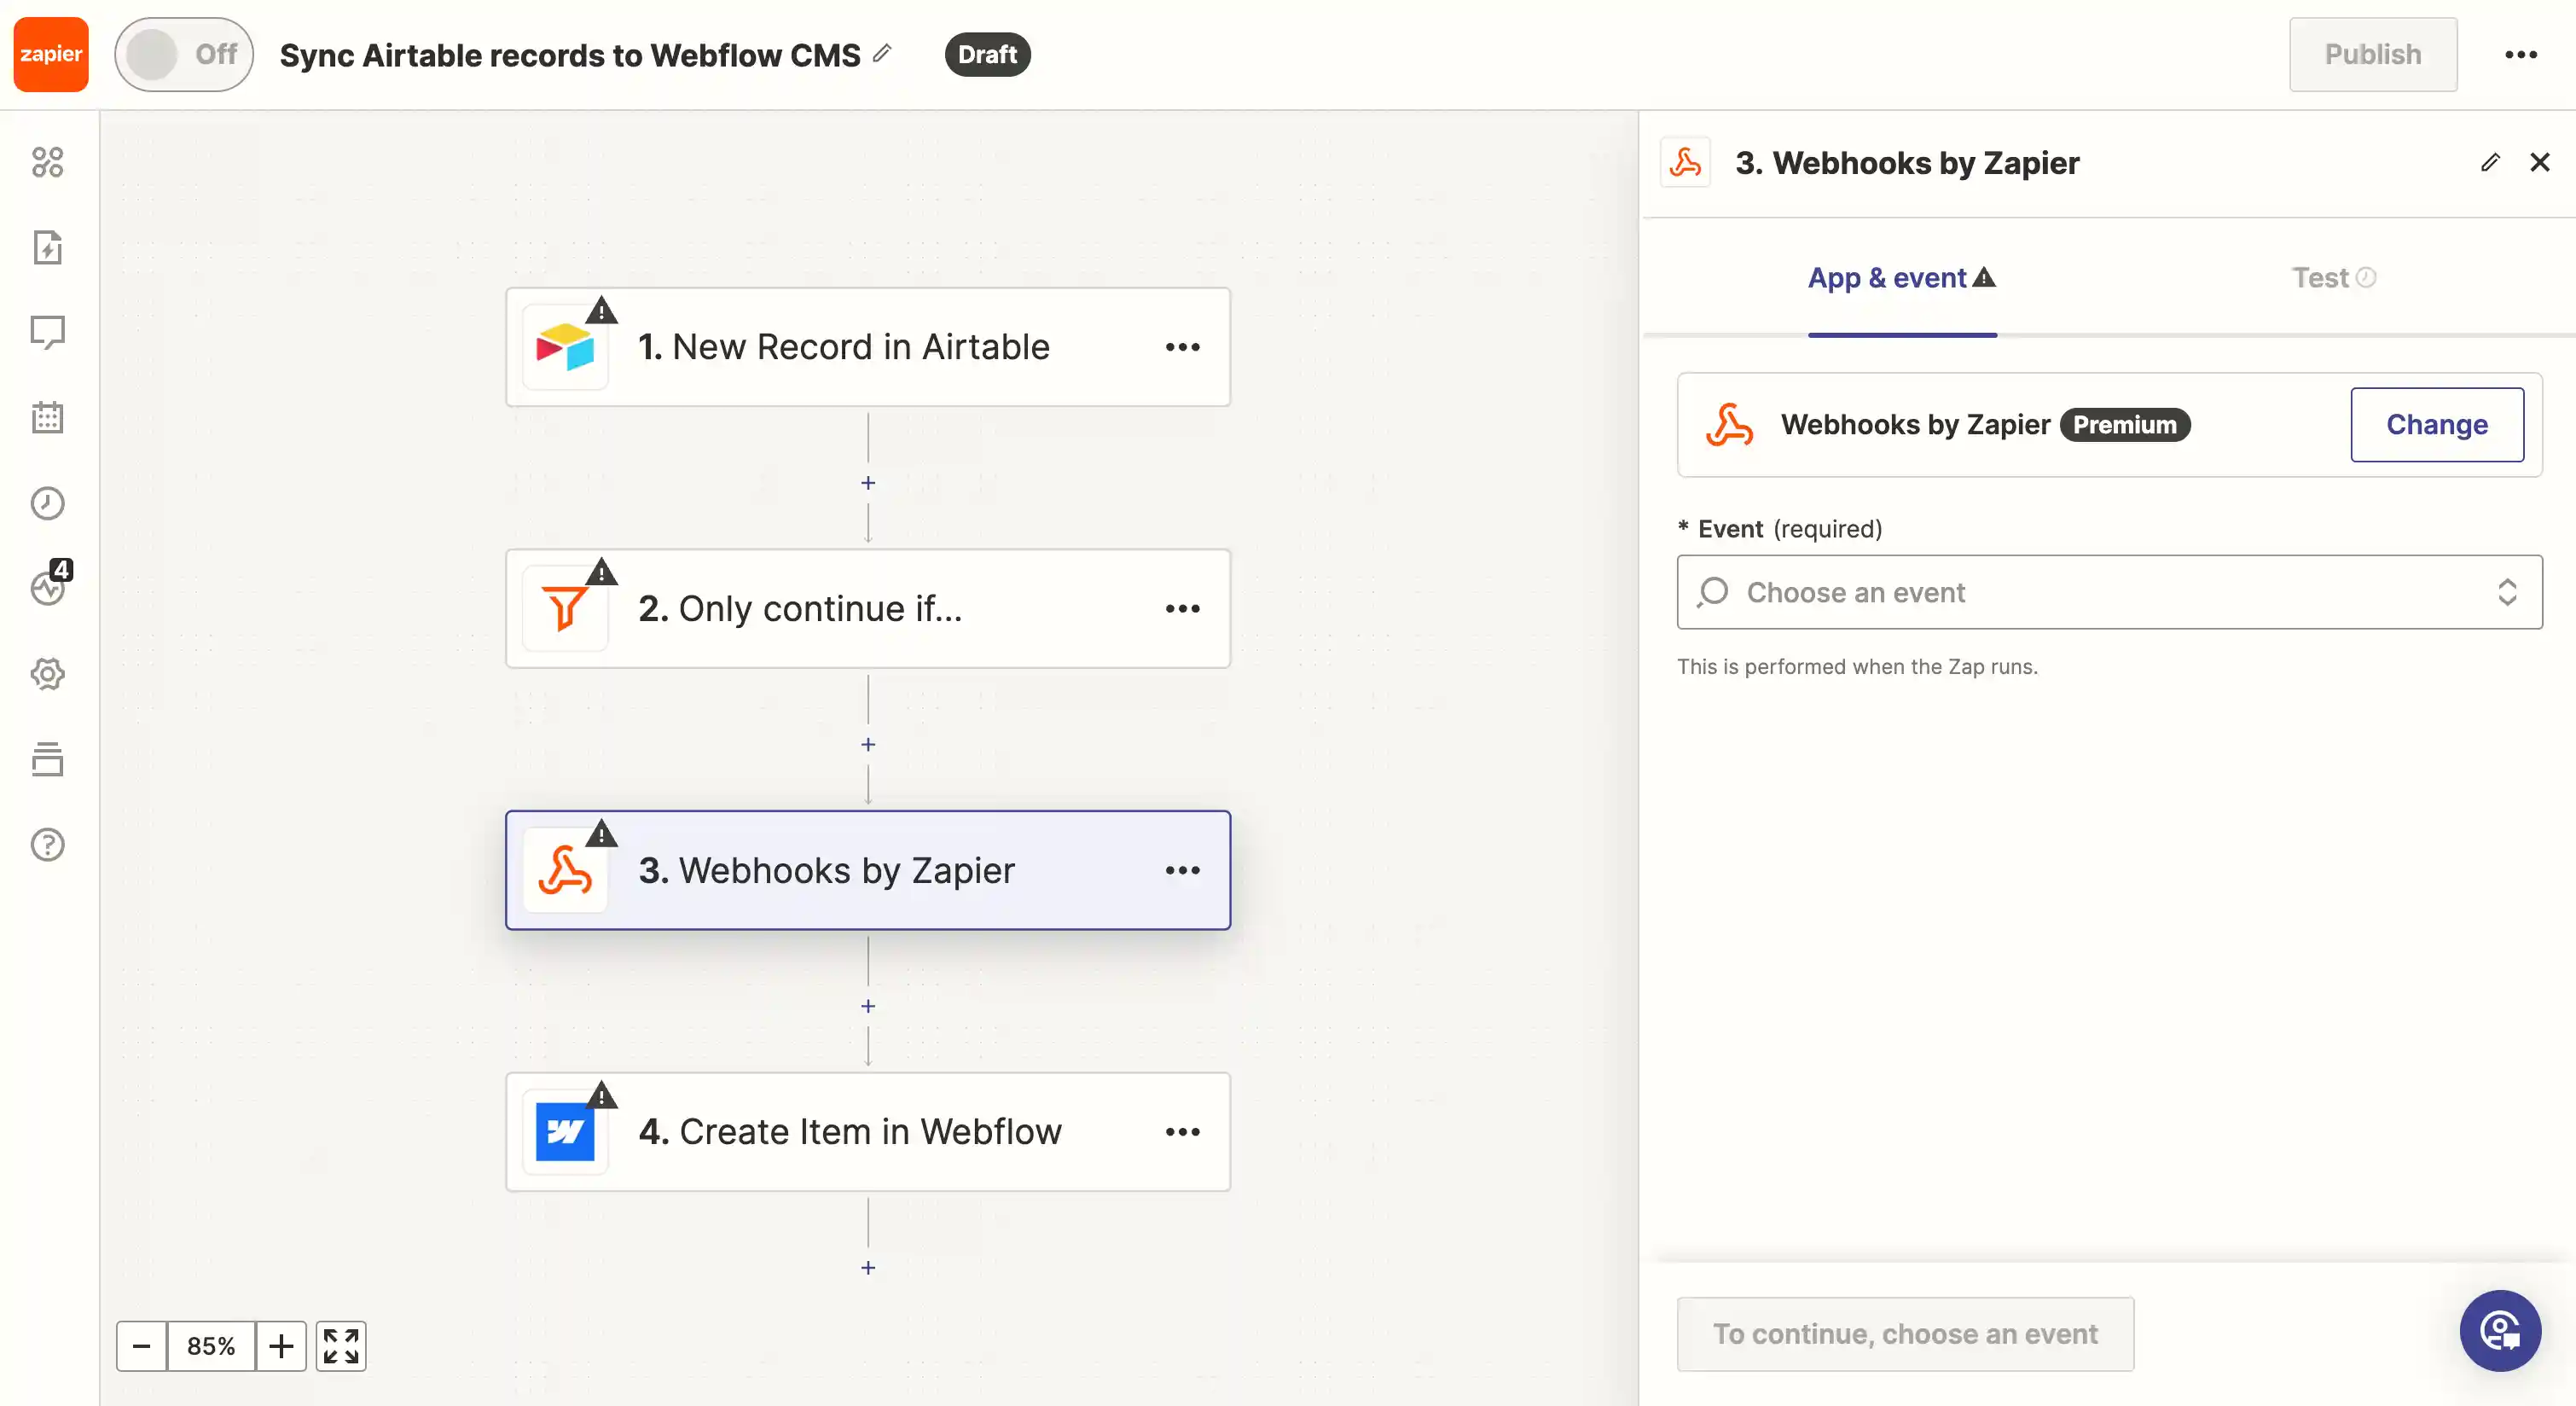Add a step after Webhooks step
Image resolution: width=2576 pixels, height=1406 pixels.
tap(868, 1006)
